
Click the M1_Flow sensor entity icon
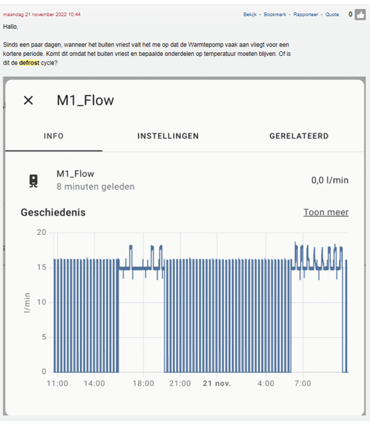tap(34, 180)
